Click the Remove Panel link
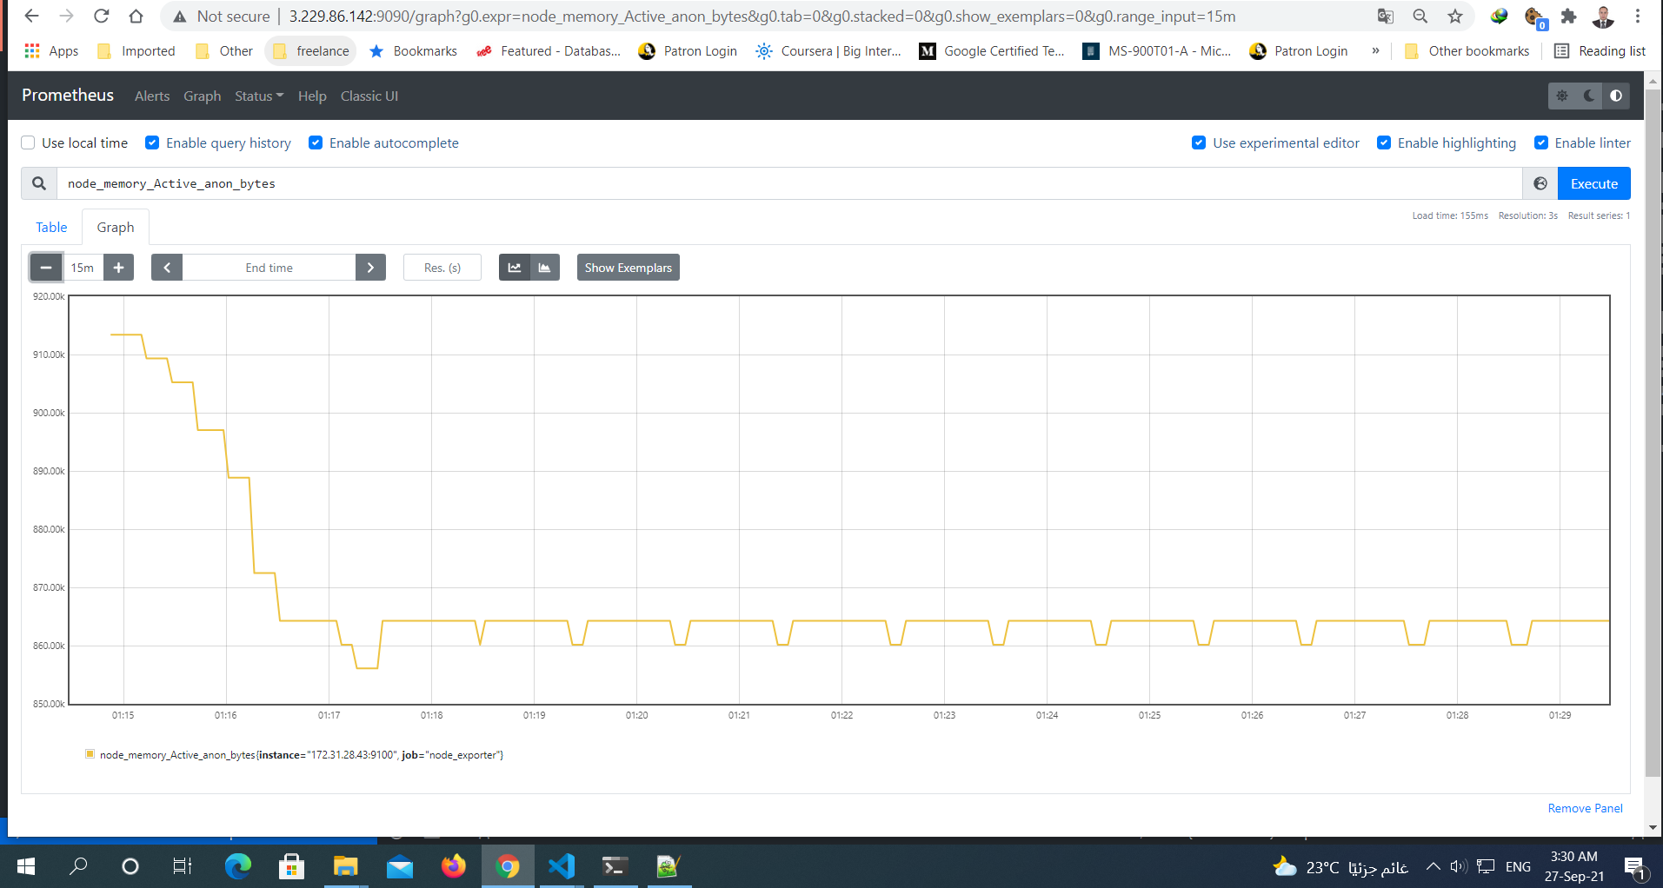Image resolution: width=1663 pixels, height=888 pixels. pos(1584,808)
